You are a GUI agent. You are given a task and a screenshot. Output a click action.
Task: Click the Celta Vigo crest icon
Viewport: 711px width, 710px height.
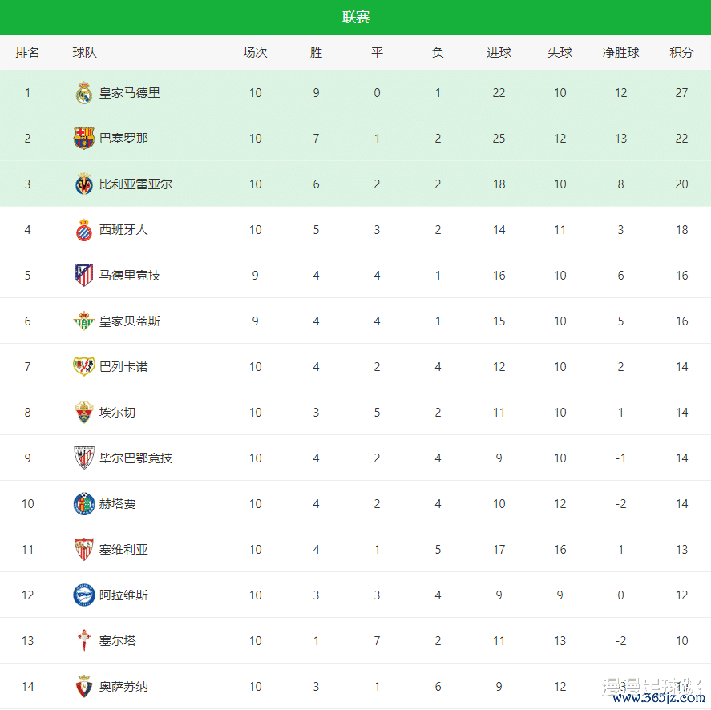click(84, 641)
